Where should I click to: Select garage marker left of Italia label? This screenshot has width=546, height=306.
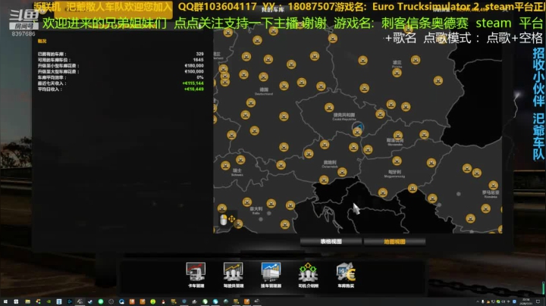[247, 201]
